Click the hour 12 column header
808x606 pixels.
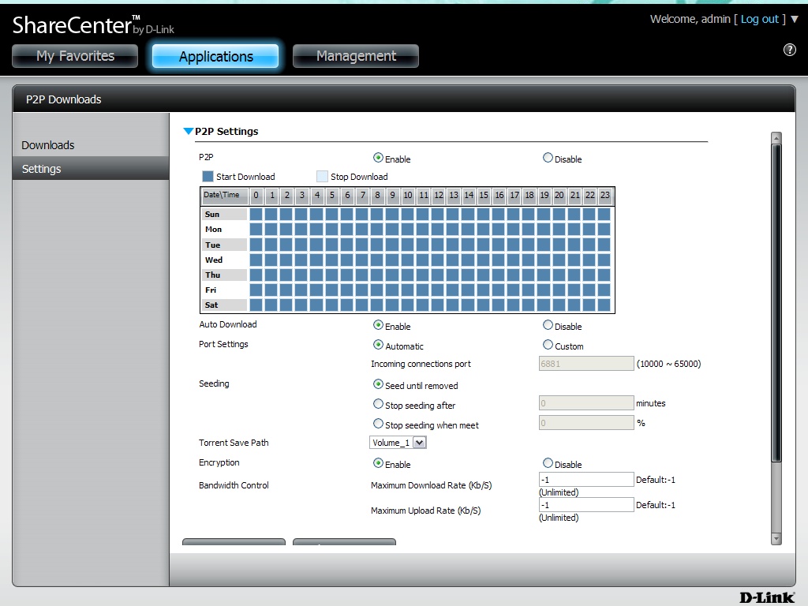[439, 196]
